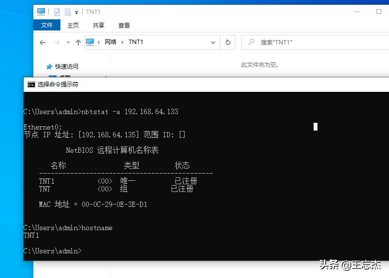Click the command prompt title icon
The height and width of the screenshot is (278, 389).
(x=31, y=85)
